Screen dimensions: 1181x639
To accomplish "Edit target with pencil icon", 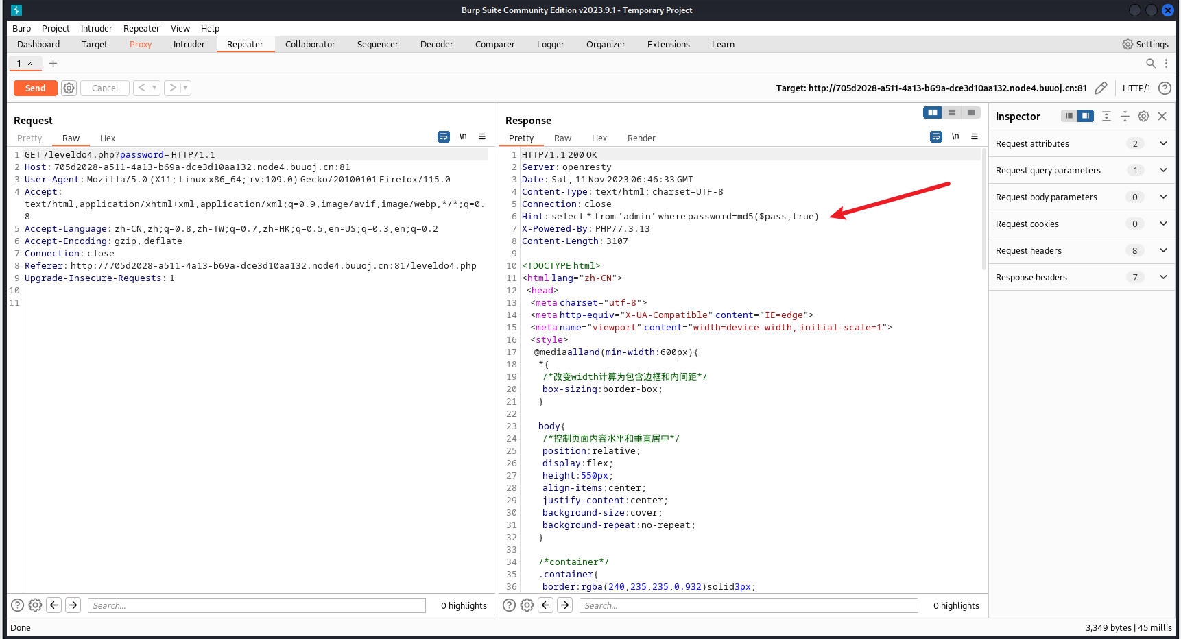I will pos(1101,88).
